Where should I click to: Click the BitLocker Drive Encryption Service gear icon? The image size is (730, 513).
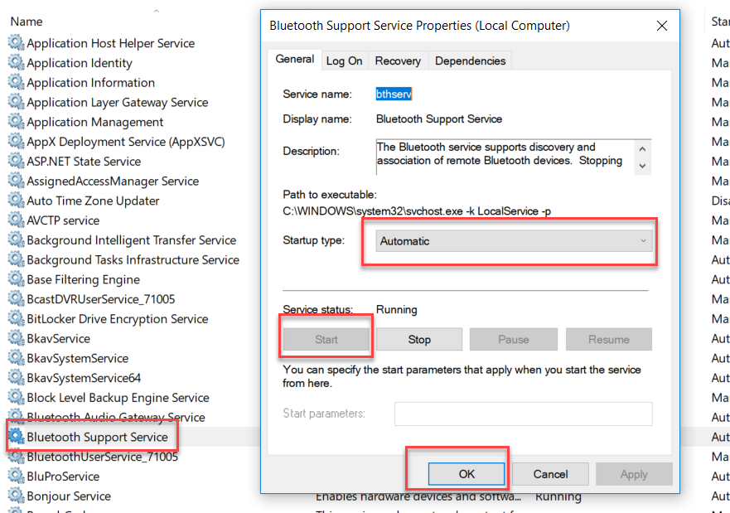pos(16,319)
